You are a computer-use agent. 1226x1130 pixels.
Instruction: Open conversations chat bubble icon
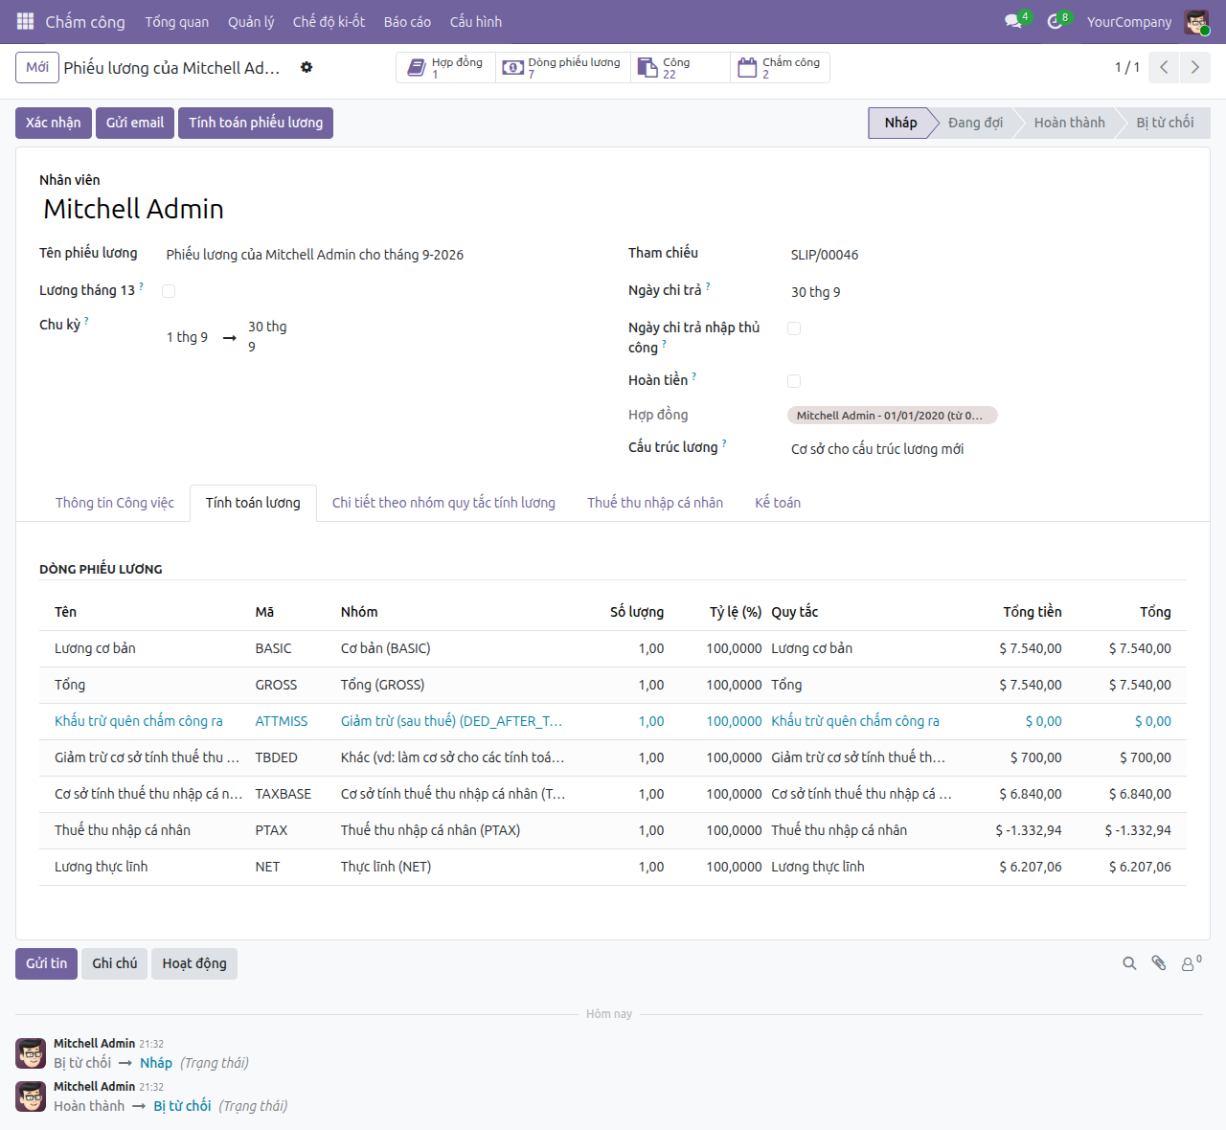point(1012,21)
